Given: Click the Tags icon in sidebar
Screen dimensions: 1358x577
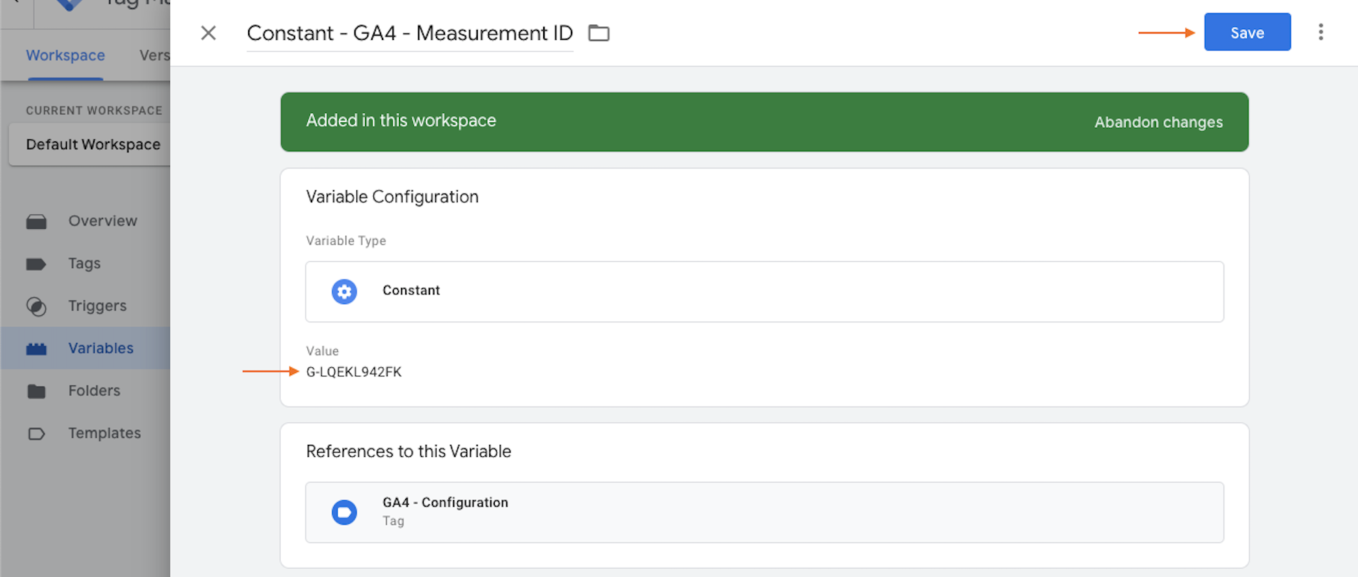Looking at the screenshot, I should (36, 264).
